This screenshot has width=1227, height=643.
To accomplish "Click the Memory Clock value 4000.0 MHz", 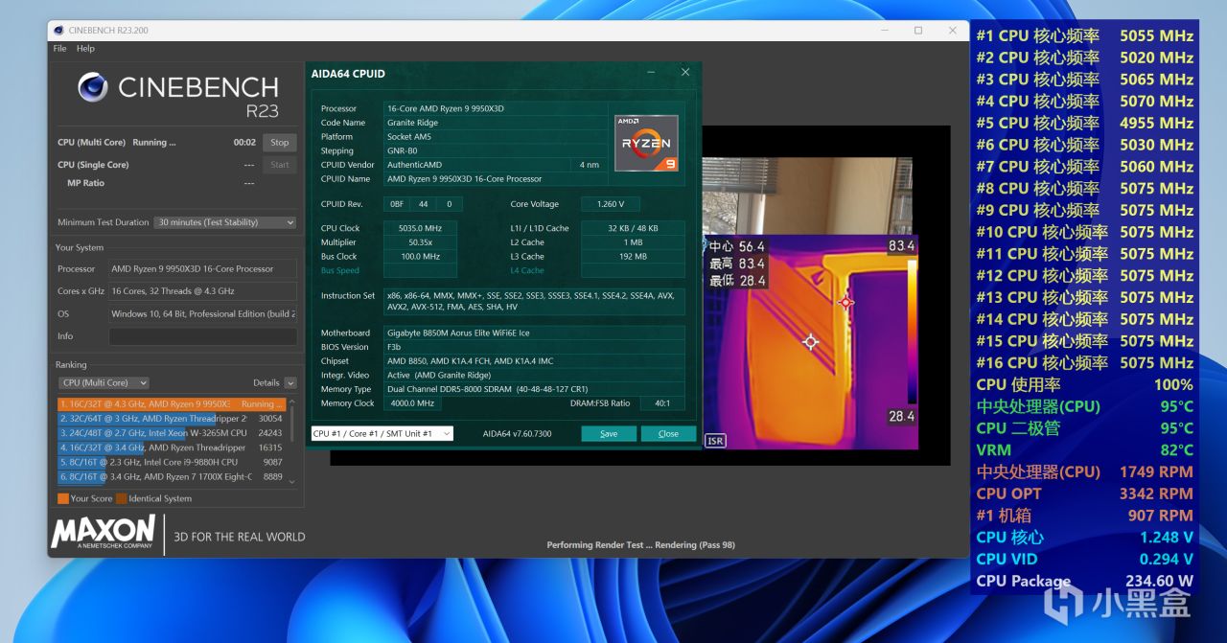I will click(412, 403).
